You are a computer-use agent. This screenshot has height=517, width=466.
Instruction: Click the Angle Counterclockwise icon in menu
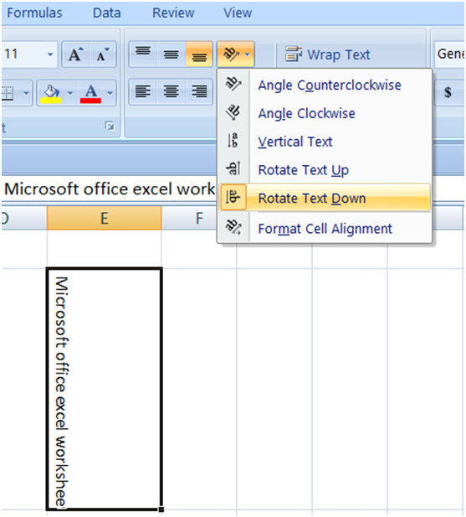tap(233, 84)
